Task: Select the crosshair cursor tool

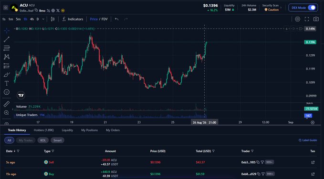Action: [7, 31]
